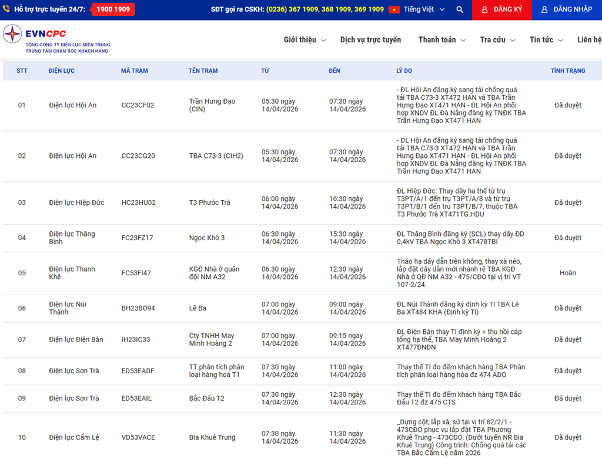
Task: Expand the Giới thiệu menu
Action: click(304, 40)
